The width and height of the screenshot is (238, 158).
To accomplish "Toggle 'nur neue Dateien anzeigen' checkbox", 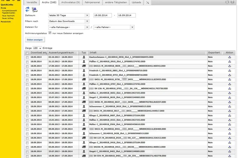I will click(50, 33).
